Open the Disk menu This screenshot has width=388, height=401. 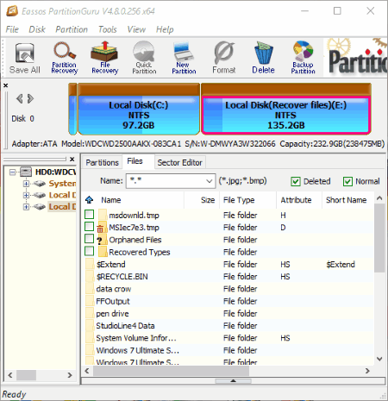pos(37,29)
